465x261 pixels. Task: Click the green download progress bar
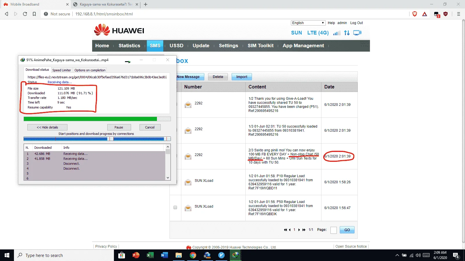pos(97,119)
